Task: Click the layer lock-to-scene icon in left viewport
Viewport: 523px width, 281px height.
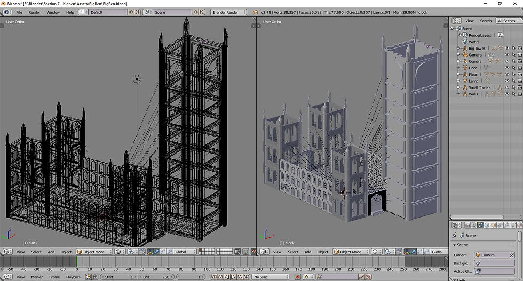Action: [x=238, y=252]
